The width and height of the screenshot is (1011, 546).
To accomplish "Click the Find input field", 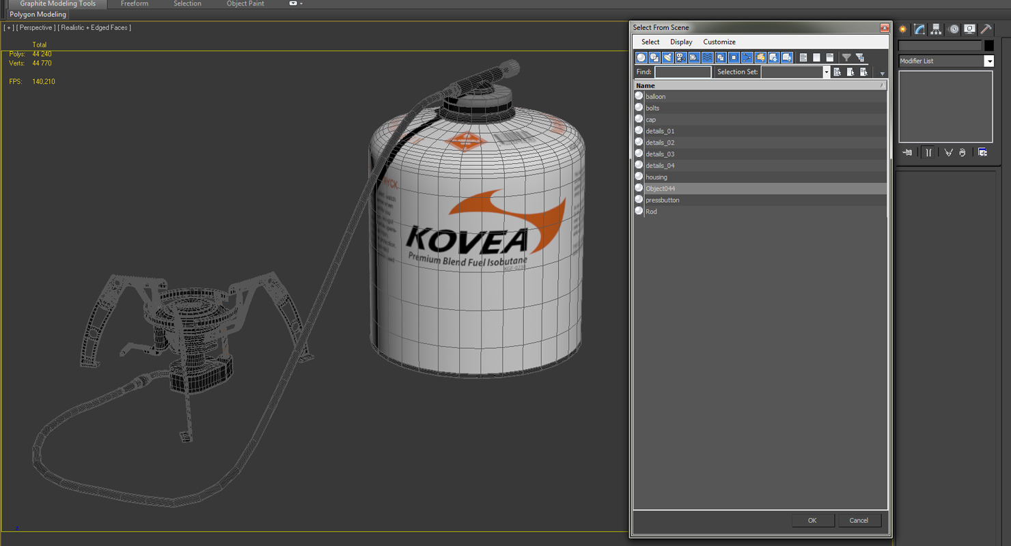I will tap(682, 72).
